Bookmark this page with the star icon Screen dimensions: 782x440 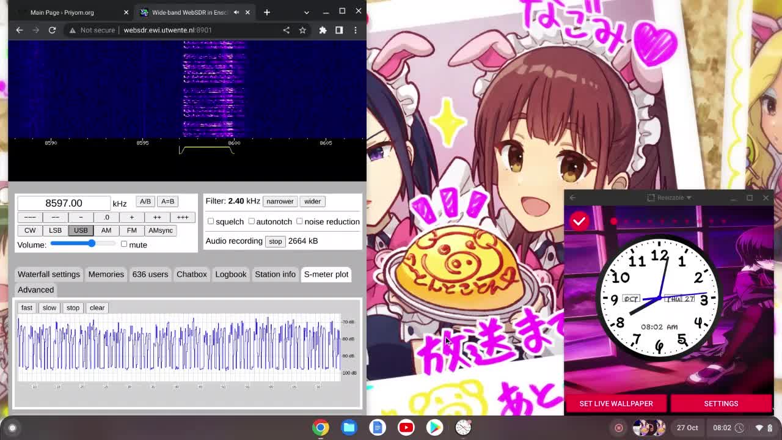[302, 30]
